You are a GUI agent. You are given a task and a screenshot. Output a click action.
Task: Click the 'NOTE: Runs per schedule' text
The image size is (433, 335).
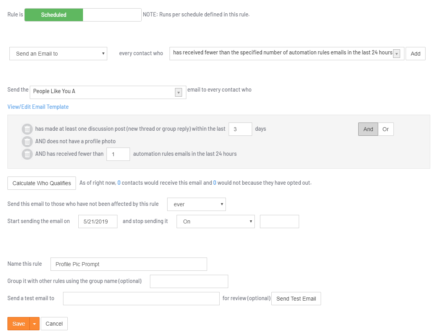click(x=196, y=14)
